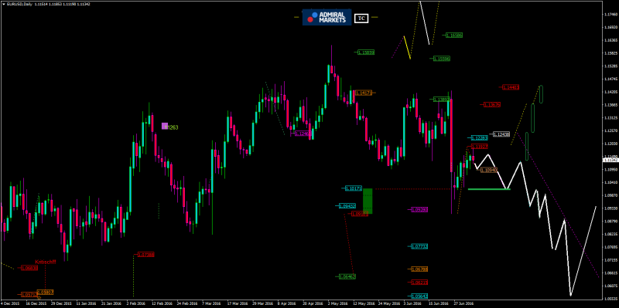Image resolution: width=619 pixels, height=308 pixels.
Task: Click the current price tag on price axis
Action: click(610, 159)
